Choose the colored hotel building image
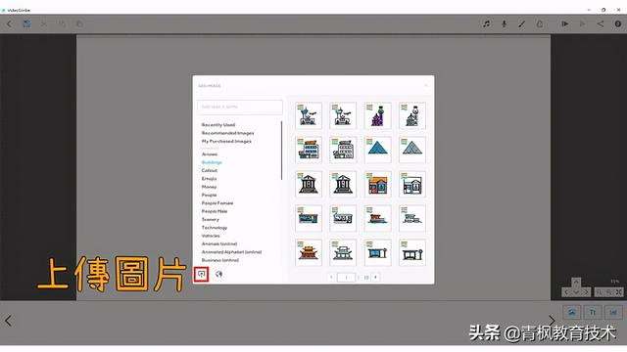The width and height of the screenshot is (627, 352). click(x=309, y=150)
